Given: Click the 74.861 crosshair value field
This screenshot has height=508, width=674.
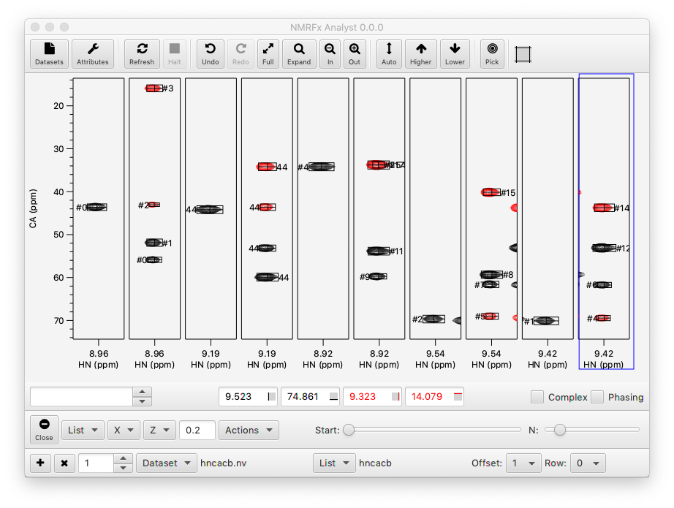Looking at the screenshot, I should [x=311, y=397].
